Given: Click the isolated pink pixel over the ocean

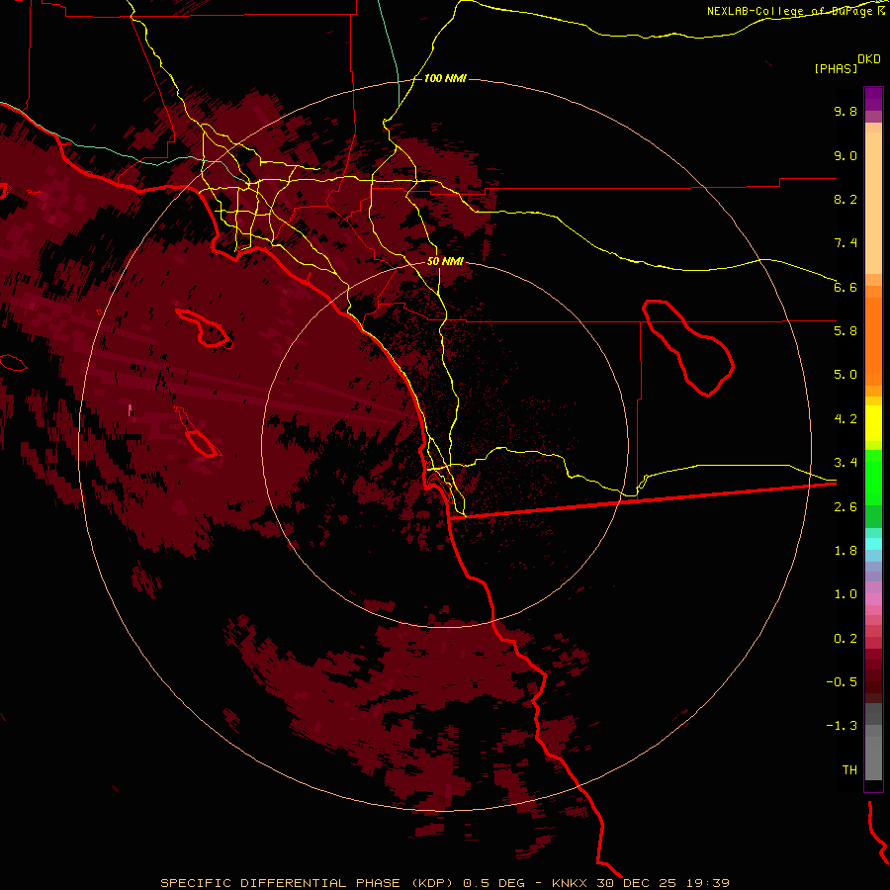Looking at the screenshot, I should pyautogui.click(x=130, y=409).
